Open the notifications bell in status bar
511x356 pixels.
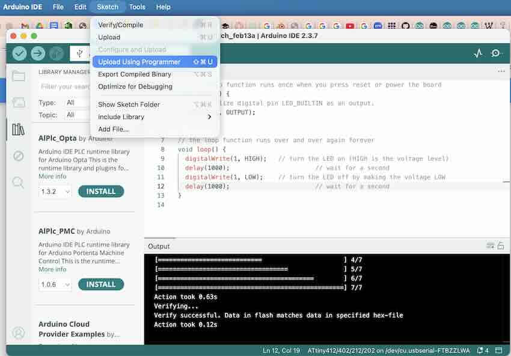[482, 351]
